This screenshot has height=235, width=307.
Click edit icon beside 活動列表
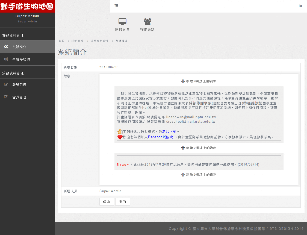pyautogui.click(x=6, y=85)
